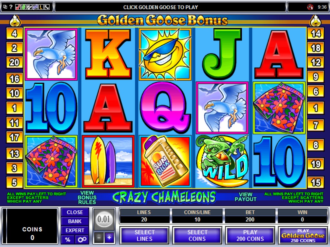Open the phone support icon
330x247 pixels.
pyautogui.click(x=47, y=7)
